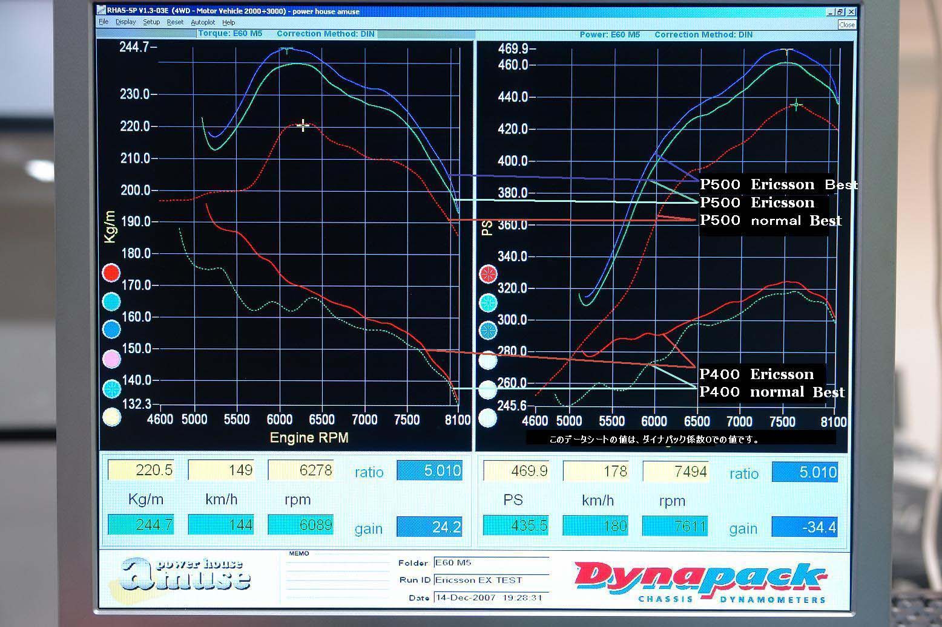Open the Display menu
This screenshot has height=627, width=942.
pyautogui.click(x=125, y=22)
